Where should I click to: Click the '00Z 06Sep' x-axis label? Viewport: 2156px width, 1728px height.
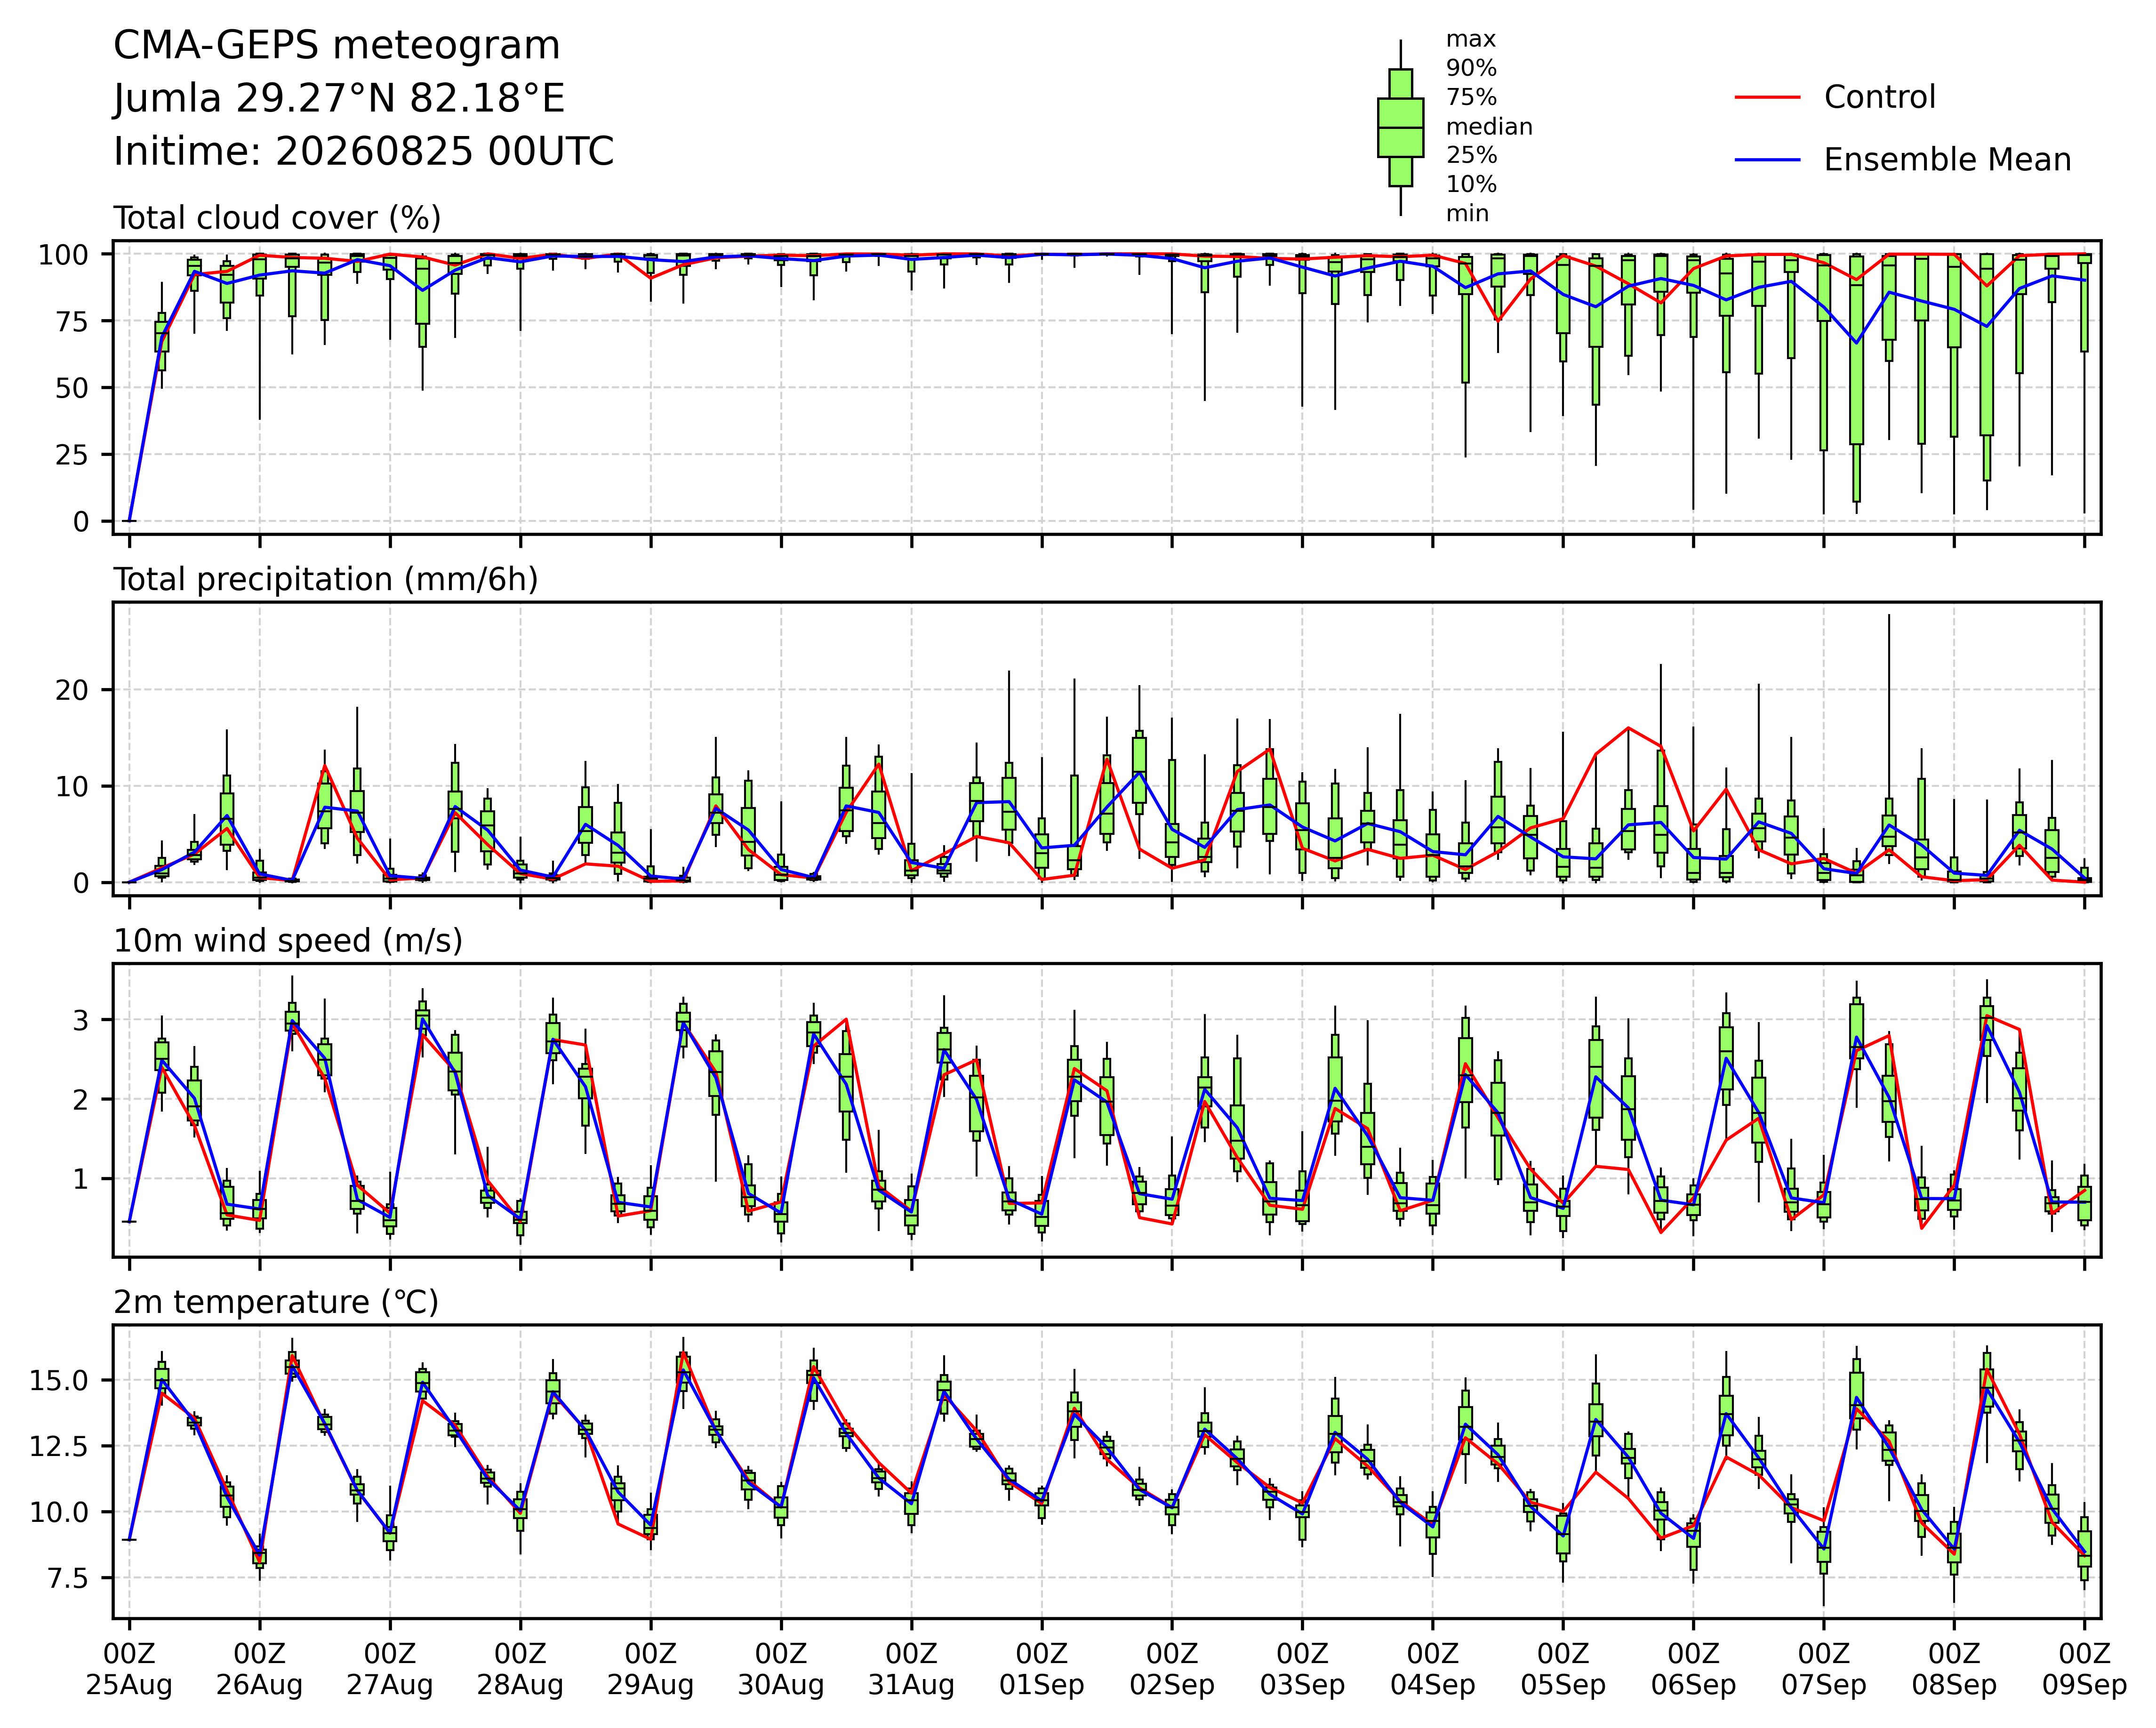(x=1693, y=1669)
